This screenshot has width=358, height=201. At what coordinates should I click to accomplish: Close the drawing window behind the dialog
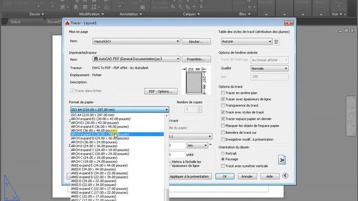pyautogui.click(x=352, y=31)
